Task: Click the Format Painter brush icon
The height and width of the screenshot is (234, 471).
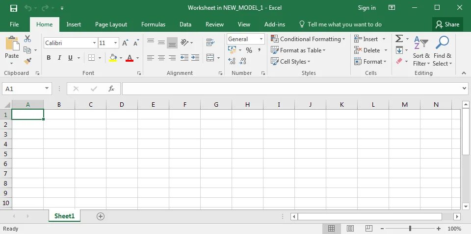Action: point(27,61)
